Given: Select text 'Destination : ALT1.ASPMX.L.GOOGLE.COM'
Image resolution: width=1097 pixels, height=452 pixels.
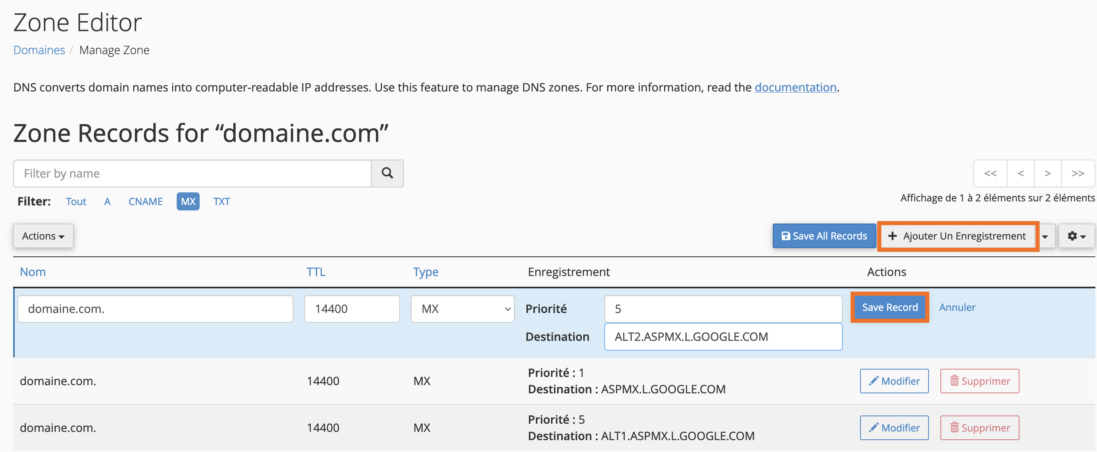Looking at the screenshot, I should tap(641, 436).
